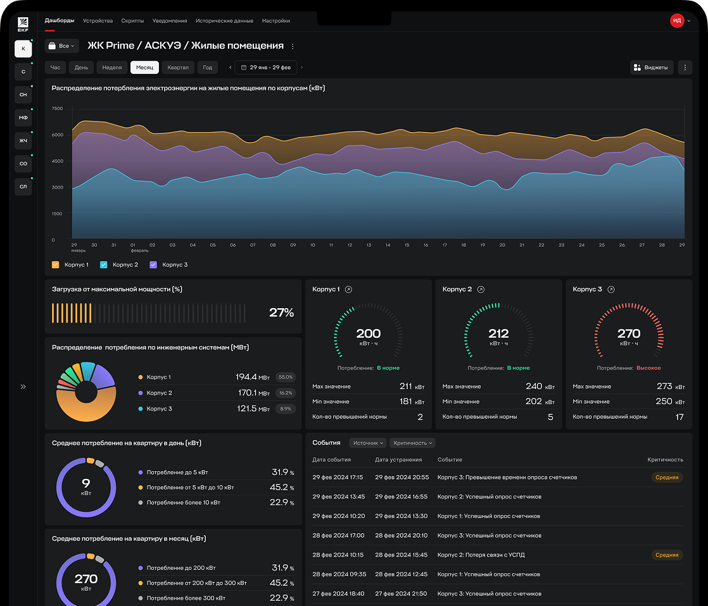The height and width of the screenshot is (606, 708).
Task: Open the date range picker field
Action: pos(265,67)
